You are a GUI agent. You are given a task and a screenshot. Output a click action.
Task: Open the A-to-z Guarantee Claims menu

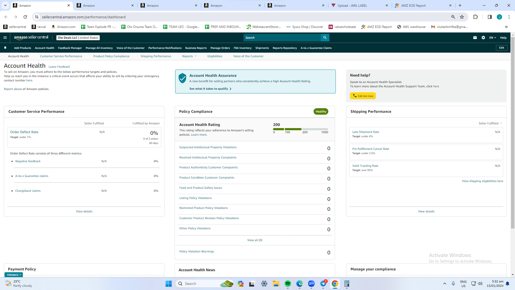click(316, 48)
